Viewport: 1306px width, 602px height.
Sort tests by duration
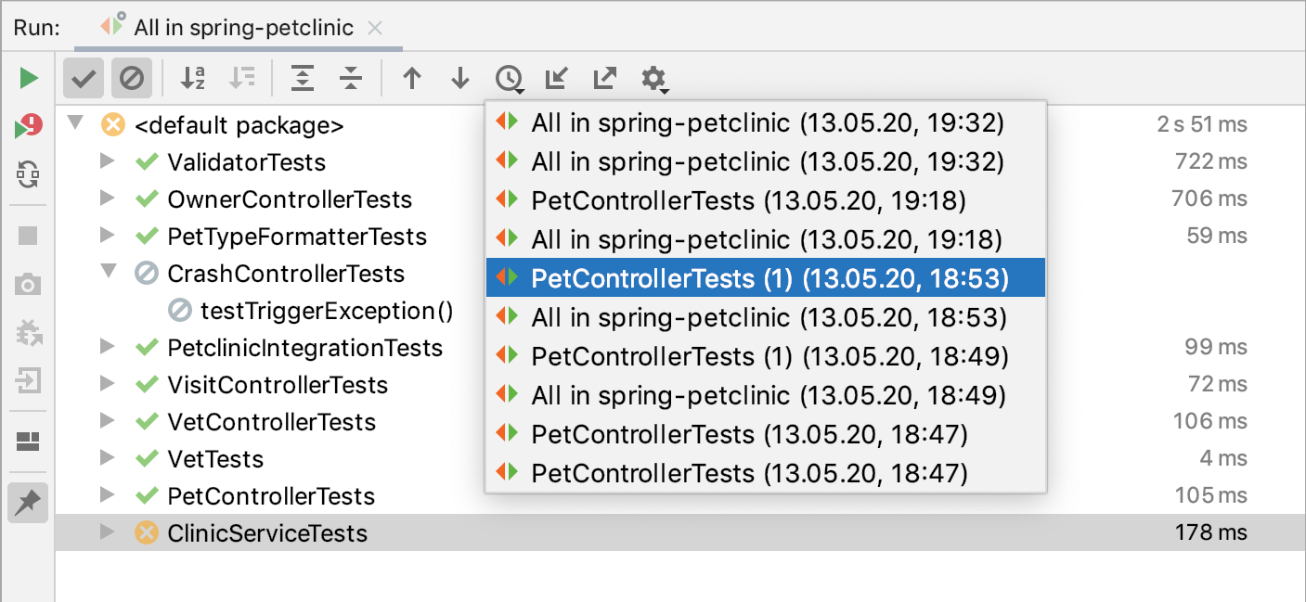point(242,79)
